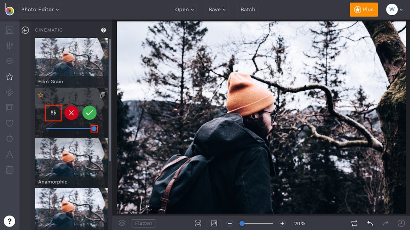
Task: Open the layers panel icon
Action: pyautogui.click(x=122, y=223)
